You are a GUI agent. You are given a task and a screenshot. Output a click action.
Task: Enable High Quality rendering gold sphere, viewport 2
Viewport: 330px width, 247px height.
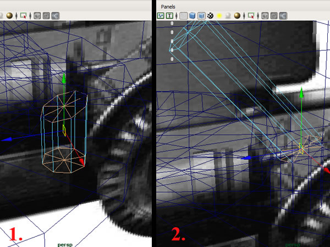coord(237,15)
